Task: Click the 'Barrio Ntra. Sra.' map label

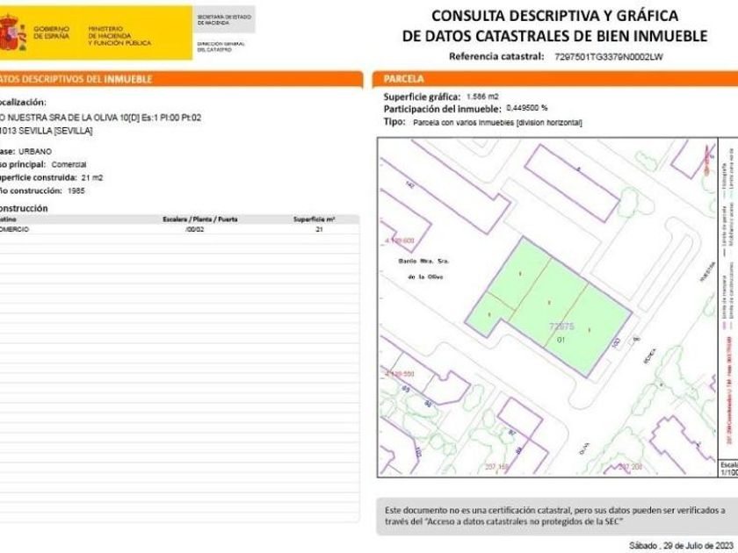Action: pyautogui.click(x=423, y=261)
